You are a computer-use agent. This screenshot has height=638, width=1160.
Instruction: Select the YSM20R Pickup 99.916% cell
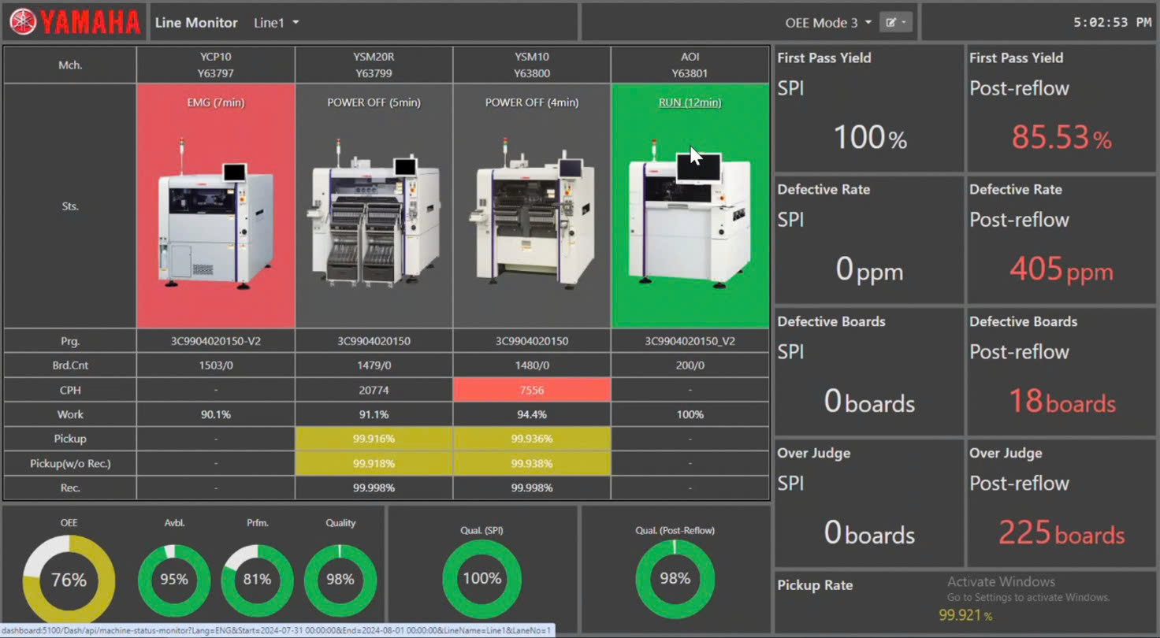pyautogui.click(x=374, y=439)
